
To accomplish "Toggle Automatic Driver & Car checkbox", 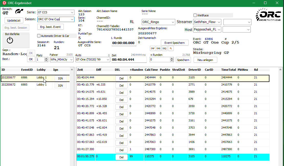I will point(39,36).
